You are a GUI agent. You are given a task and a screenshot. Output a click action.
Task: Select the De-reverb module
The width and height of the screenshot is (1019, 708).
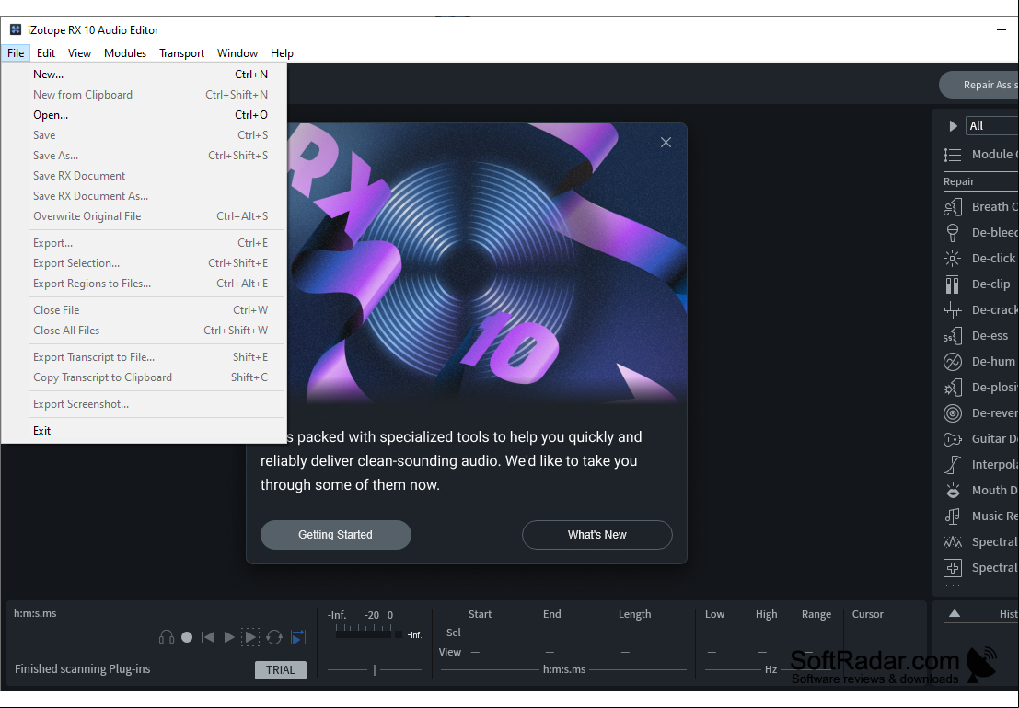[980, 412]
